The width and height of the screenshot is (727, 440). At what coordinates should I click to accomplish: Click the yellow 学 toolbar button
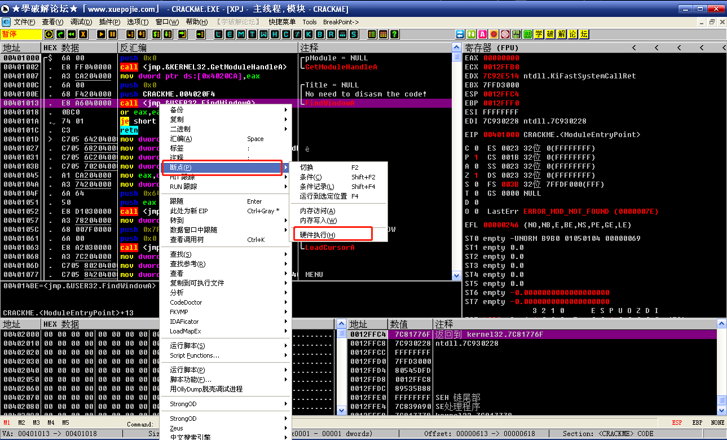[539, 34]
